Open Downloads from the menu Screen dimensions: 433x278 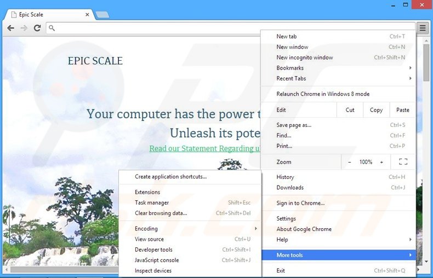coord(338,188)
